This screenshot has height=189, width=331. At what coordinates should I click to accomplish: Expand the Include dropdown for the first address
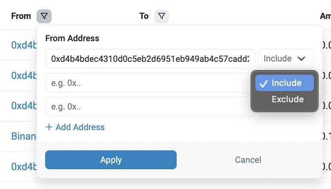point(286,58)
